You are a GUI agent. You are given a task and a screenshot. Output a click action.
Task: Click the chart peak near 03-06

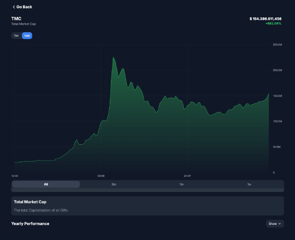113,57
